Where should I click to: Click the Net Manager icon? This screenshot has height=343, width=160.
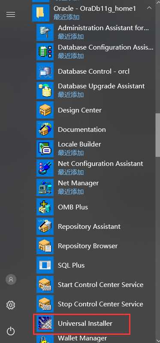[45, 187]
